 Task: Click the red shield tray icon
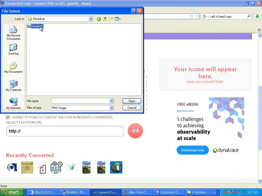click(234, 192)
